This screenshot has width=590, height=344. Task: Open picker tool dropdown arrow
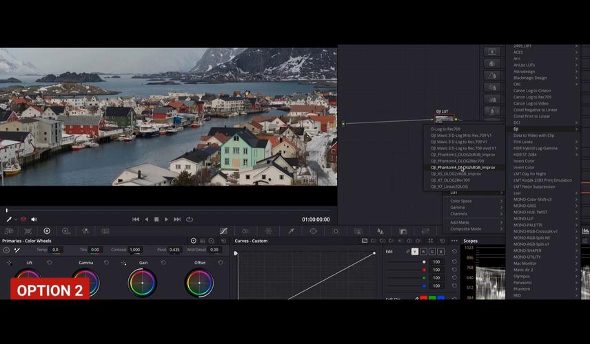click(x=15, y=219)
